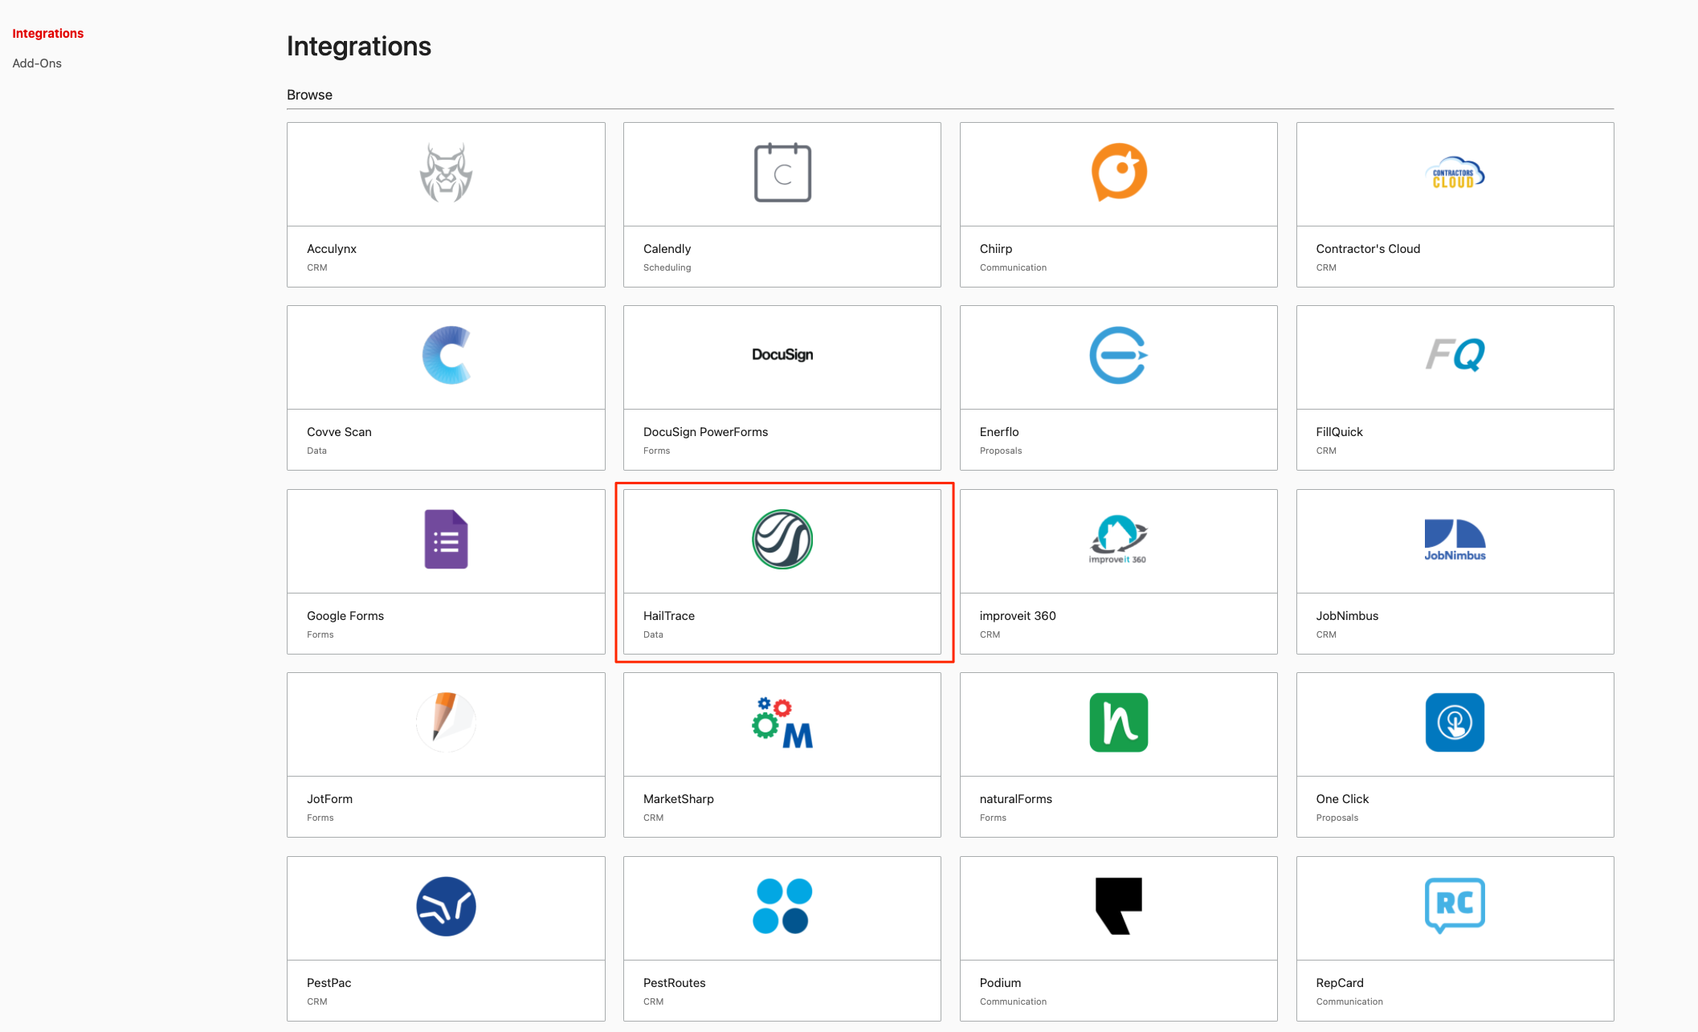Click the Communication label under Chiirp
The image size is (1698, 1032).
click(1013, 267)
